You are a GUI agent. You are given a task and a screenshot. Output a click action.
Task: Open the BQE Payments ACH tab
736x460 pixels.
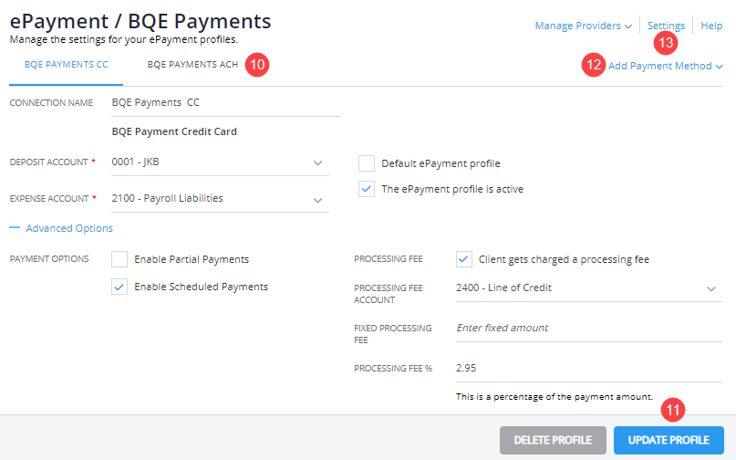pyautogui.click(x=192, y=65)
